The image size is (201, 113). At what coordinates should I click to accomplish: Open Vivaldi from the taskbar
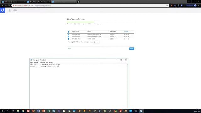point(28,111)
